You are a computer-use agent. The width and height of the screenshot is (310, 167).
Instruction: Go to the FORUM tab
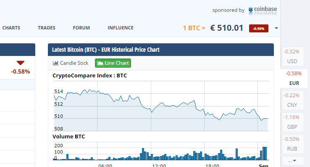81,28
